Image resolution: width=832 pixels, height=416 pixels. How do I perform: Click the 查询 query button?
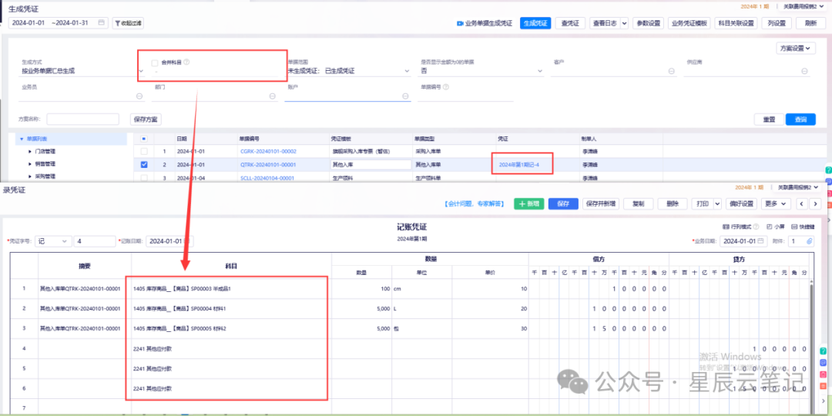tap(800, 119)
